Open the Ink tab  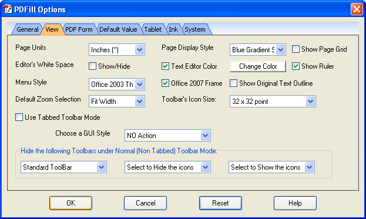point(173,29)
